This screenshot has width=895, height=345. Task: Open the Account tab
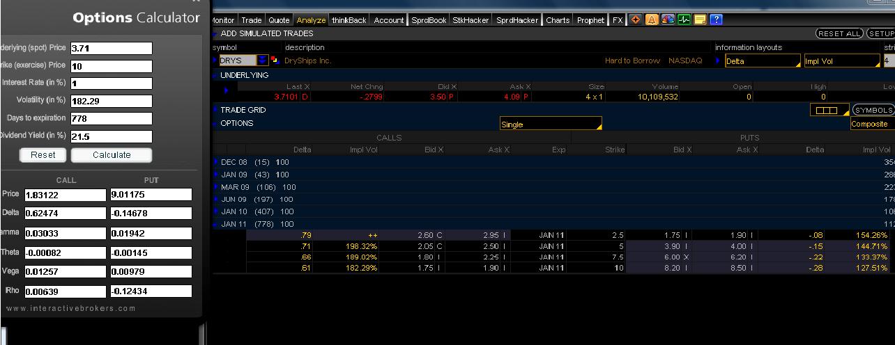point(389,20)
